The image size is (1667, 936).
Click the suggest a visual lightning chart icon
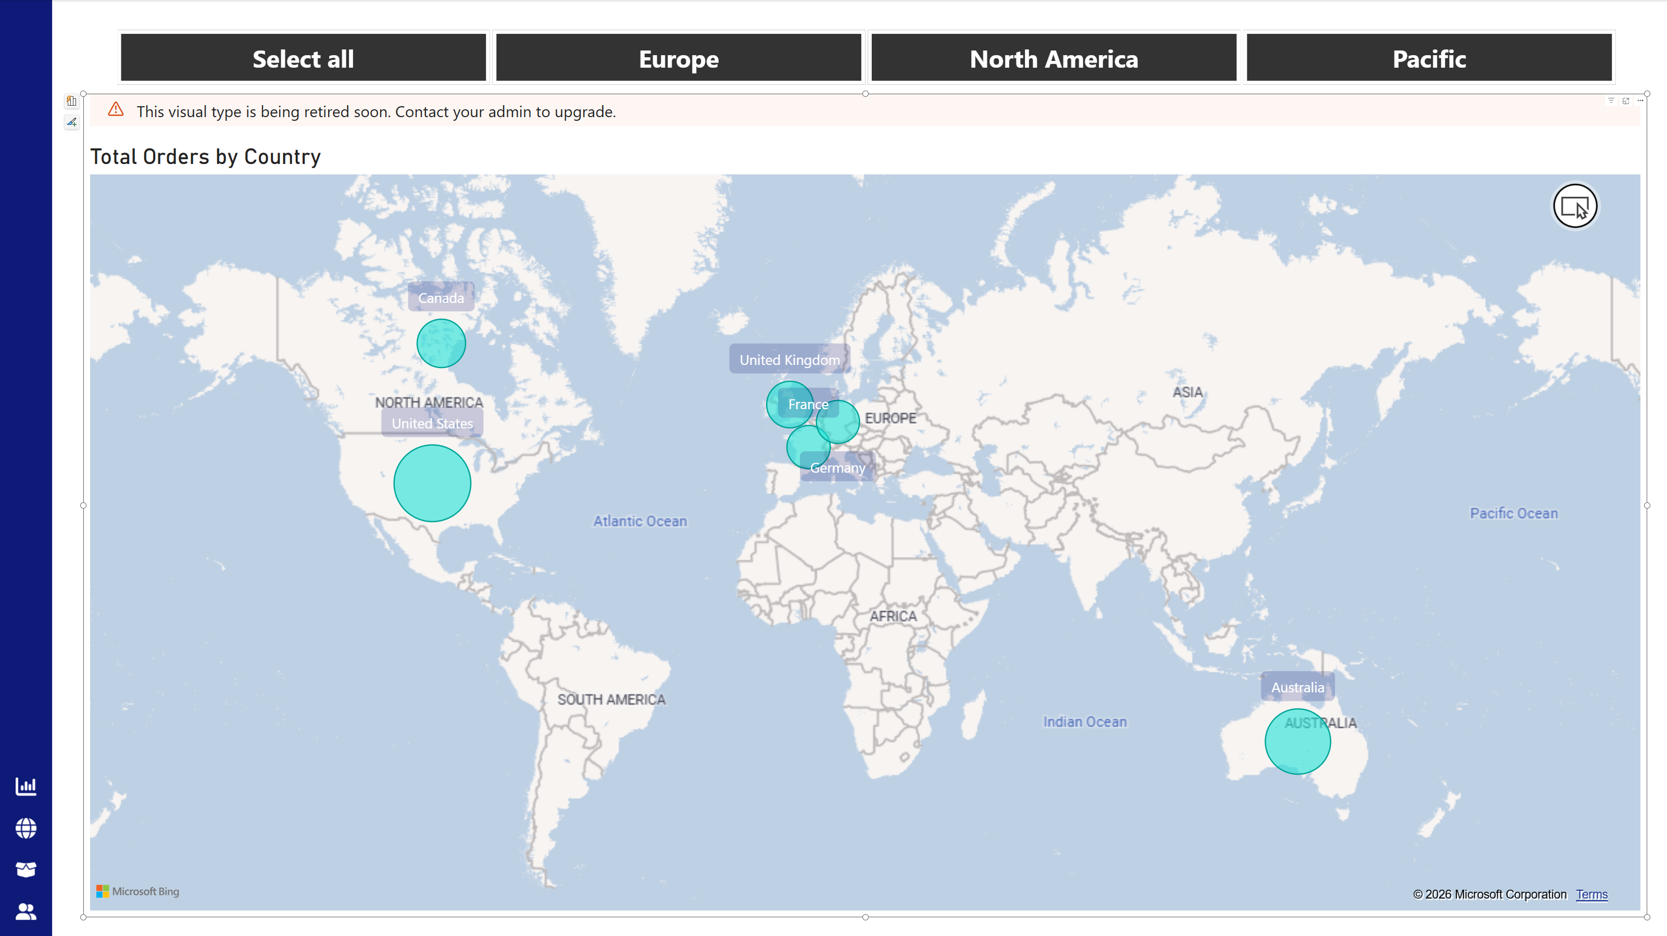click(72, 101)
